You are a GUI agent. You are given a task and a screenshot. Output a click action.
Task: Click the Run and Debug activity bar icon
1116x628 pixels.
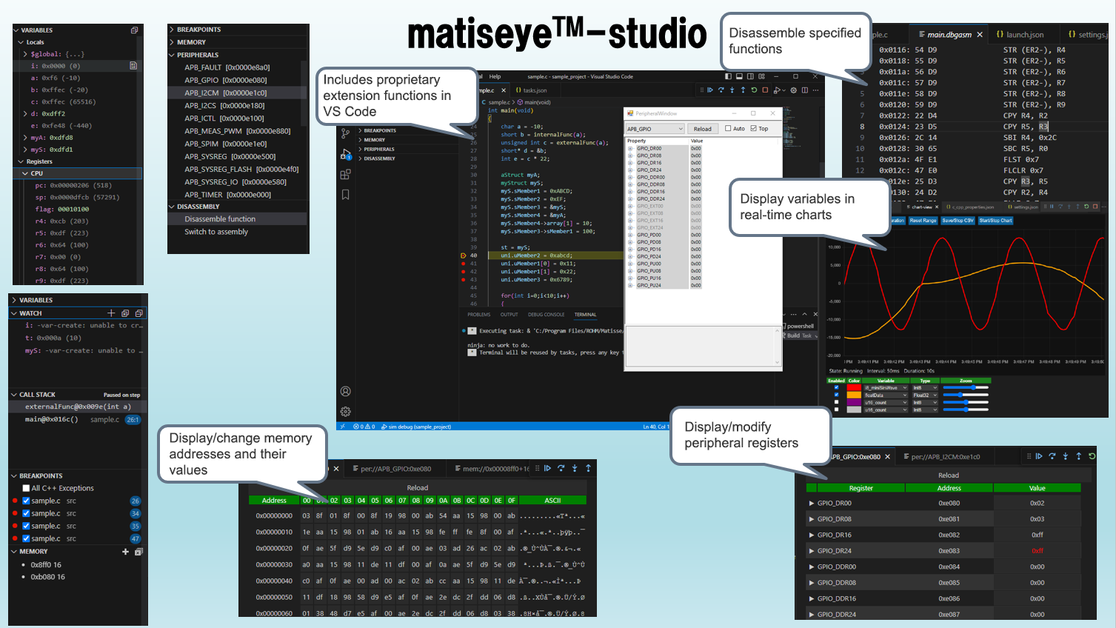pos(345,155)
